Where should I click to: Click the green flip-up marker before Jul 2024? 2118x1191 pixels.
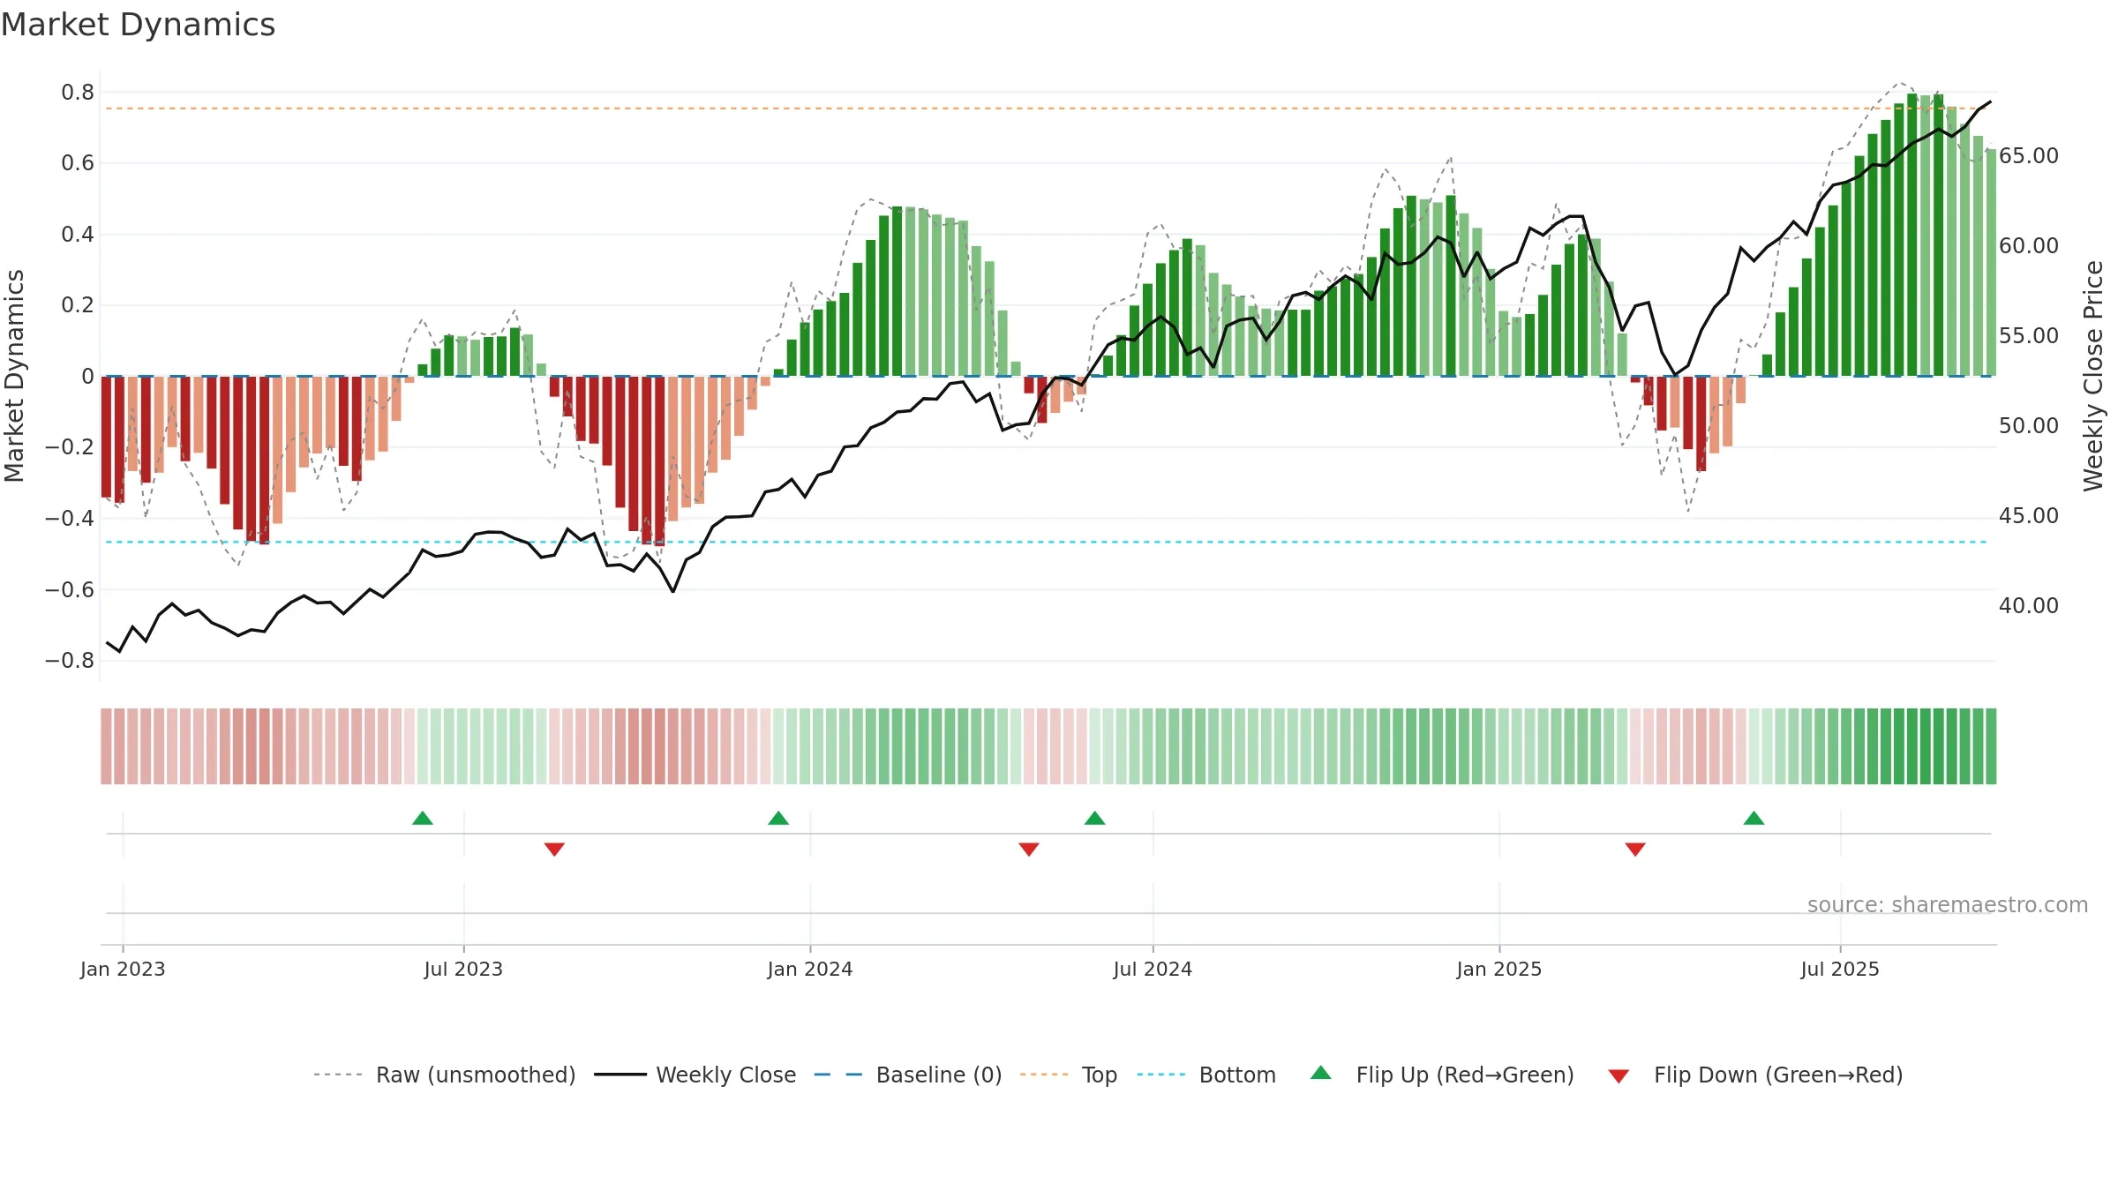click(1095, 818)
